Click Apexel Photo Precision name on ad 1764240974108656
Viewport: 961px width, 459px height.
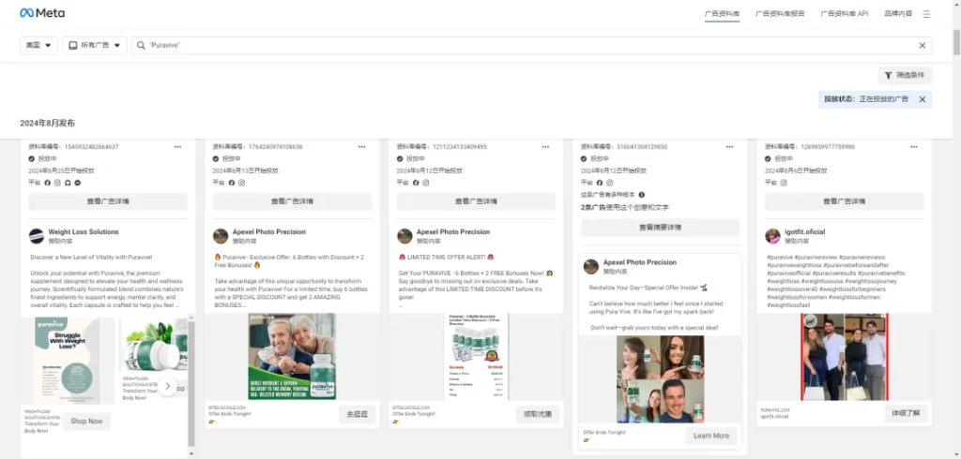pos(269,232)
